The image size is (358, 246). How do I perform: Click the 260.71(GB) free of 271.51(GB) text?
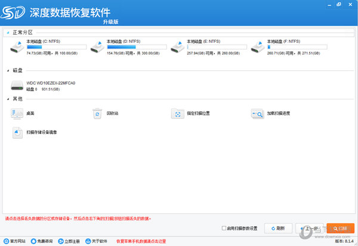(294, 53)
